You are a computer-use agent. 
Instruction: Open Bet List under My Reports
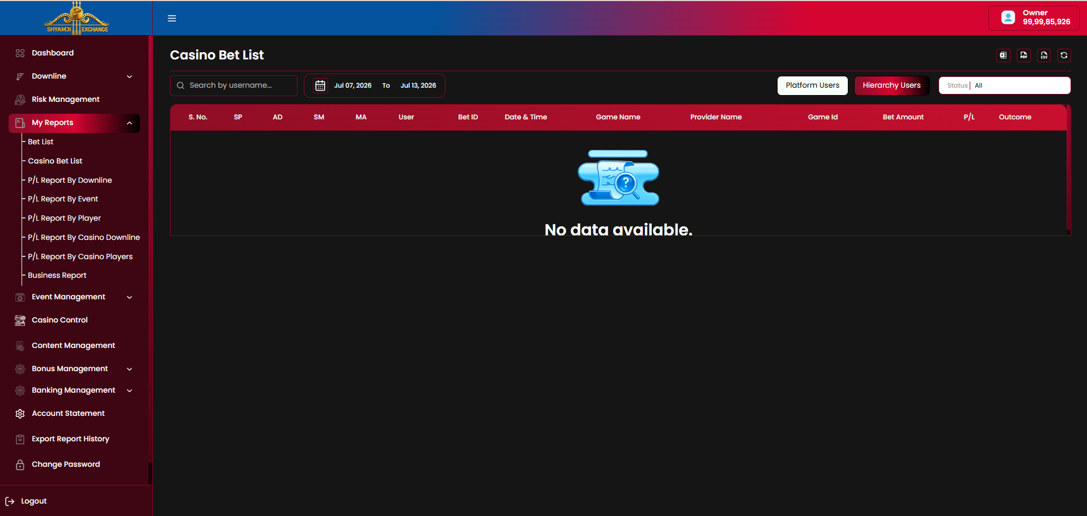click(x=41, y=142)
